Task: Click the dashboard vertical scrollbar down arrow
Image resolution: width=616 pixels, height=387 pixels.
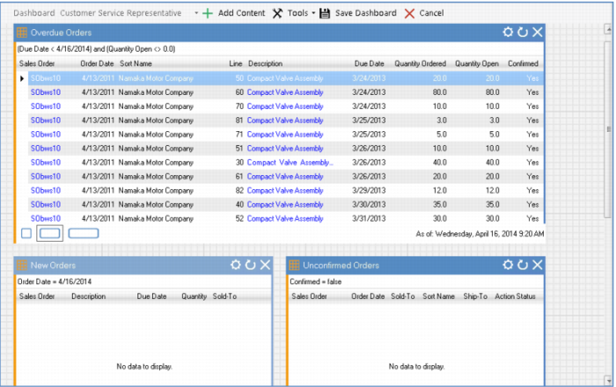Action: click(609, 380)
